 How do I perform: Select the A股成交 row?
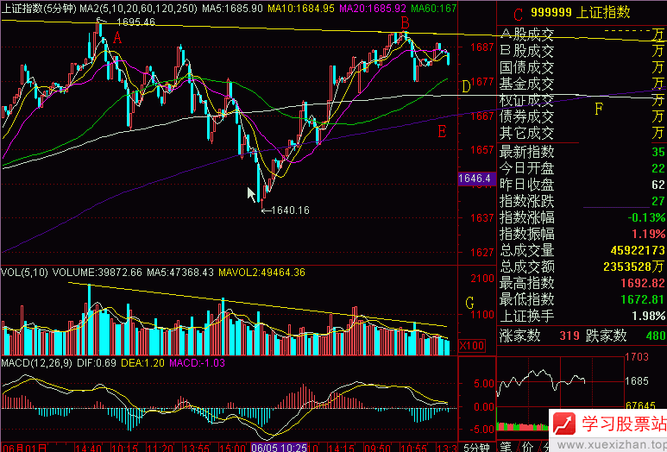pyautogui.click(x=582, y=34)
